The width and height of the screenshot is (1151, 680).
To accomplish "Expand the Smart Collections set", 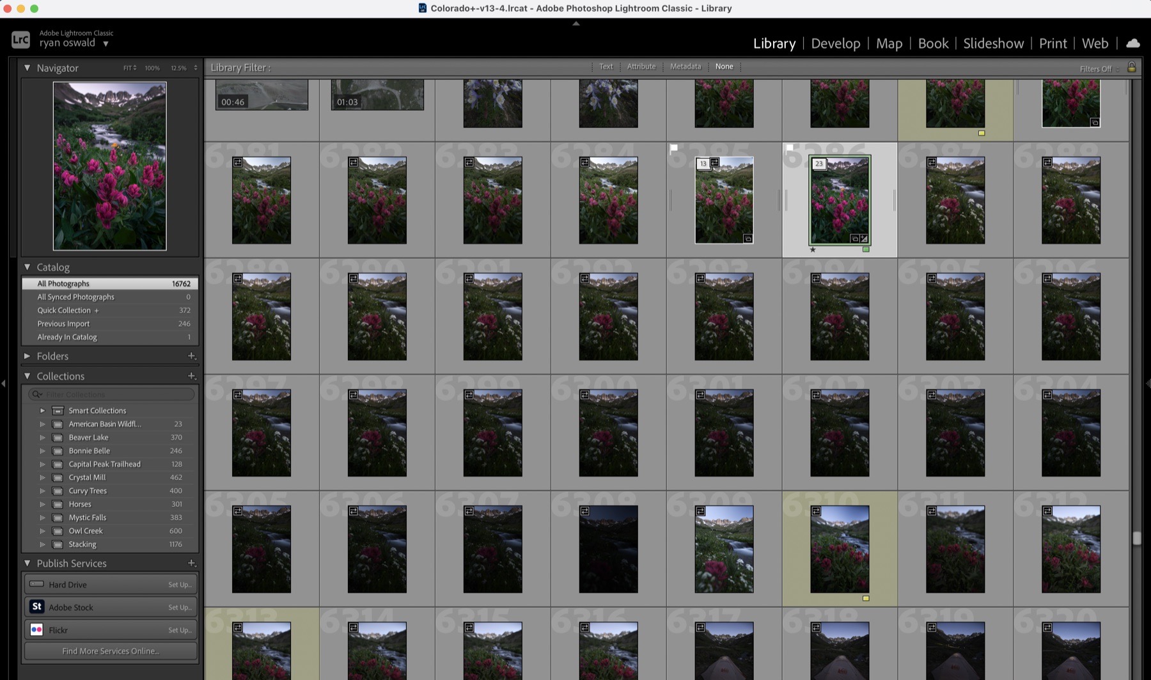I will (42, 411).
